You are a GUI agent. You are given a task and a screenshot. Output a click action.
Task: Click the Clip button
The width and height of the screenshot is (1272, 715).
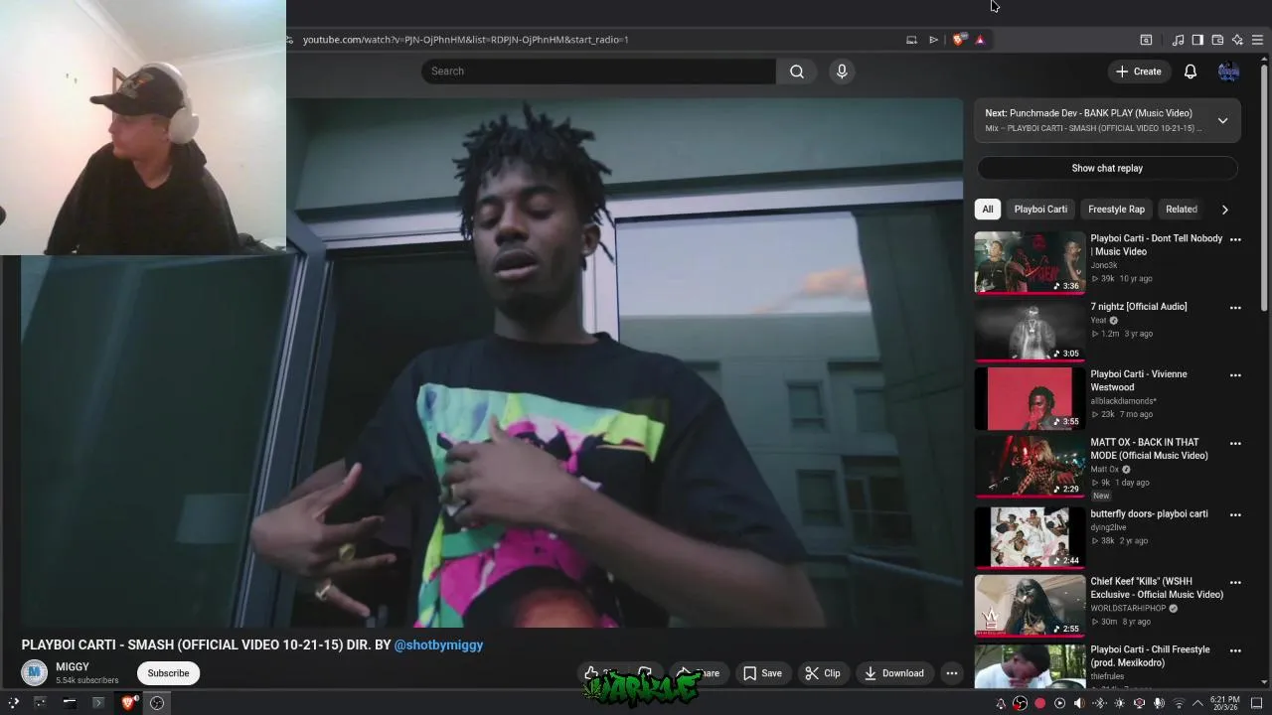pos(823,673)
